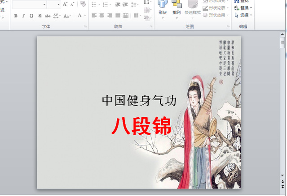This screenshot has height=196, width=287.
Task: Click the slide title 八段锦
Action: tap(141, 126)
